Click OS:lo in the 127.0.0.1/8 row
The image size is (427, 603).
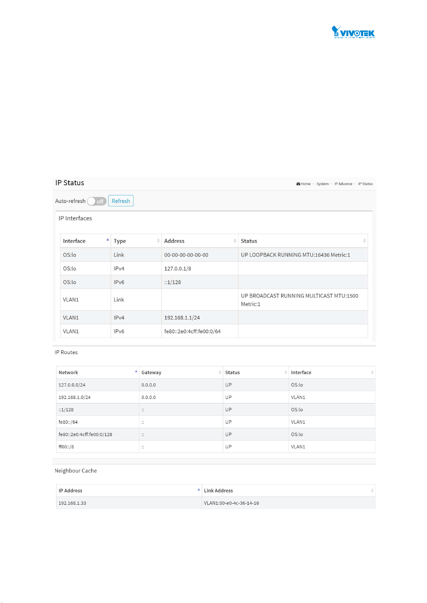(x=69, y=269)
